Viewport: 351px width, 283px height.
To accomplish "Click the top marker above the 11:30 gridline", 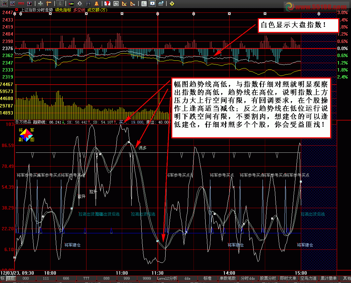I will 157,14.
